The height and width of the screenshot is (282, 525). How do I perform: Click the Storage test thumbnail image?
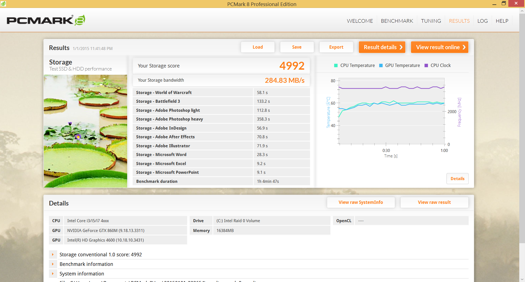85,131
